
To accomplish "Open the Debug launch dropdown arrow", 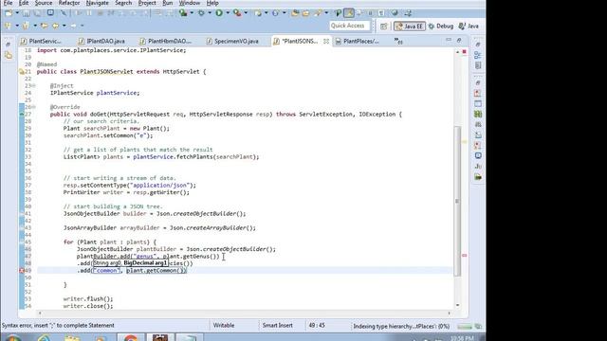I will tap(210, 13).
